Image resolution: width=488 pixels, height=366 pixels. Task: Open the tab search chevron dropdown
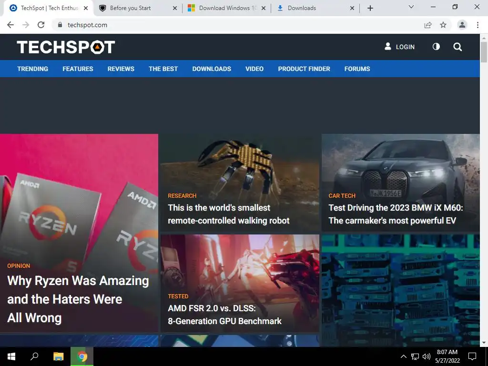pyautogui.click(x=411, y=7)
